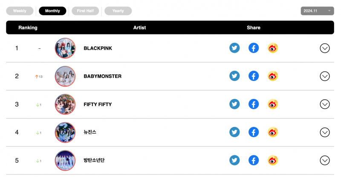This screenshot has height=177, width=341.
Task: Share FIFTY FIFTY ranking on Twitter
Action: (234, 104)
